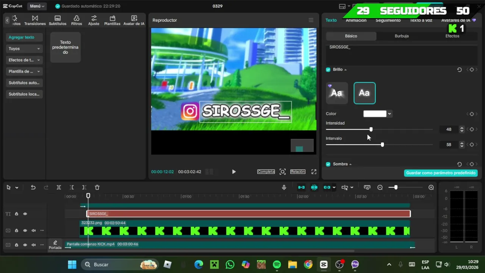485x273 pixels.
Task: Open the select tool dropdown arrow
Action: pyautogui.click(x=17, y=188)
